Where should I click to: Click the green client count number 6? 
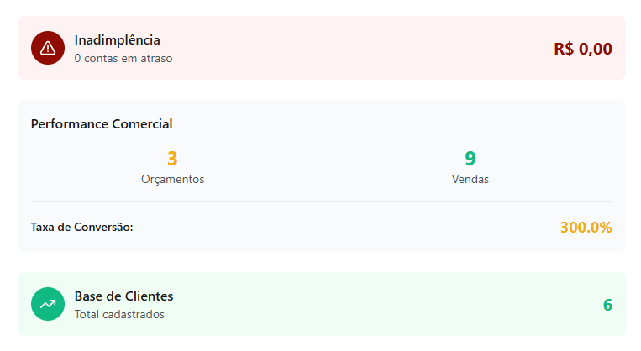pyautogui.click(x=607, y=305)
